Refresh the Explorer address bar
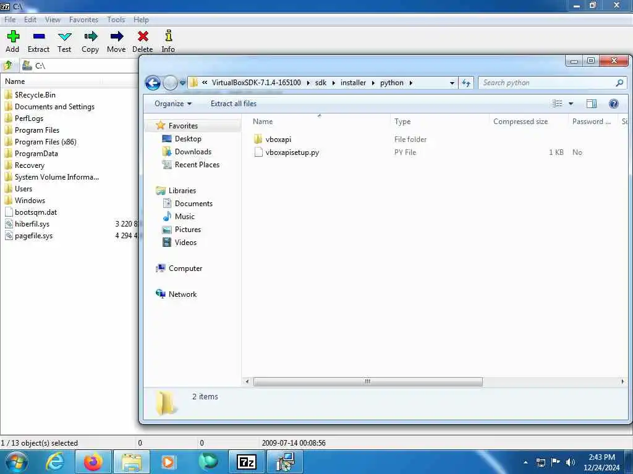The width and height of the screenshot is (633, 474). pyautogui.click(x=466, y=83)
